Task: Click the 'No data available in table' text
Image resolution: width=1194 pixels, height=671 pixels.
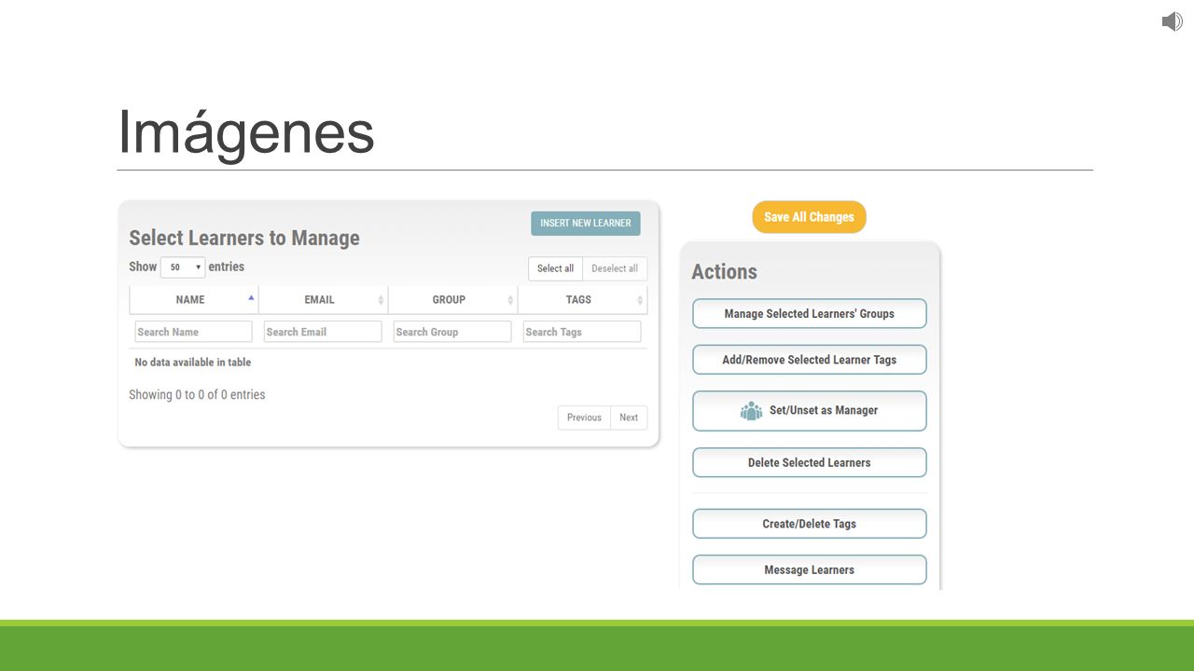Action: pyautogui.click(x=193, y=363)
